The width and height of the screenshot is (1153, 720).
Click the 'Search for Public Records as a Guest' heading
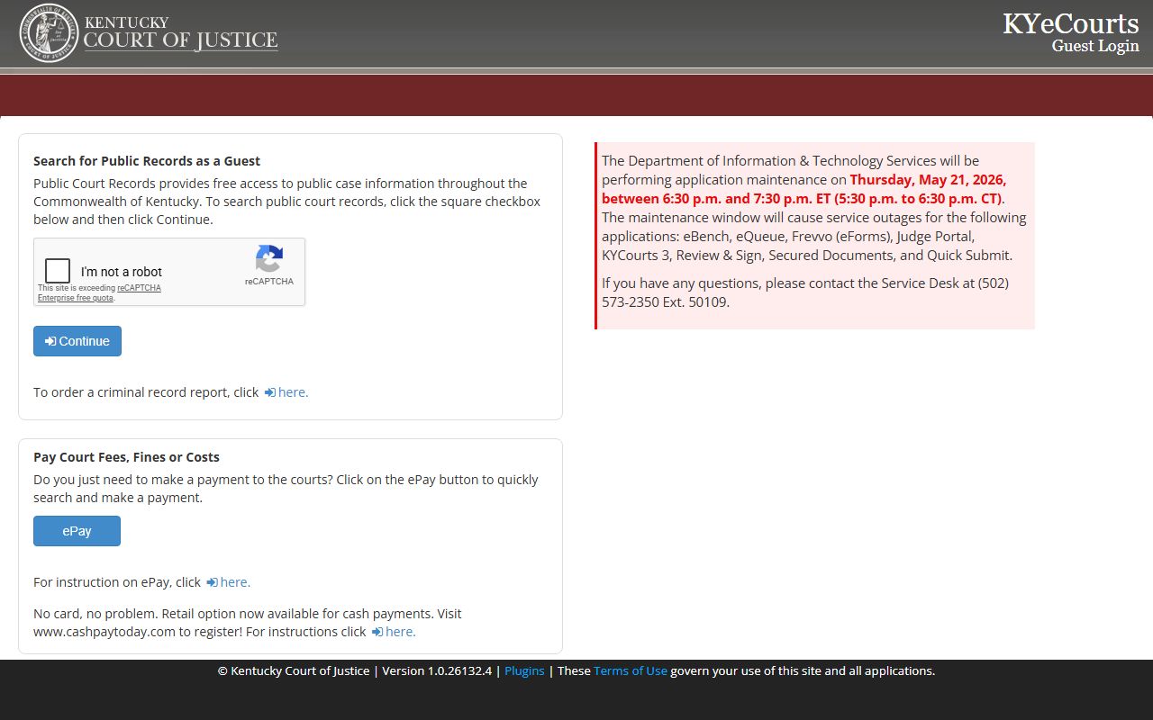click(x=147, y=161)
